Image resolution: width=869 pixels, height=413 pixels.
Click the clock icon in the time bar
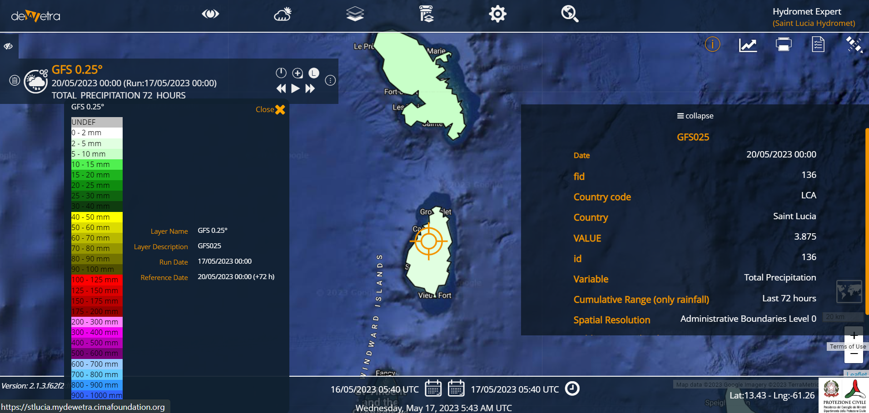coord(572,388)
